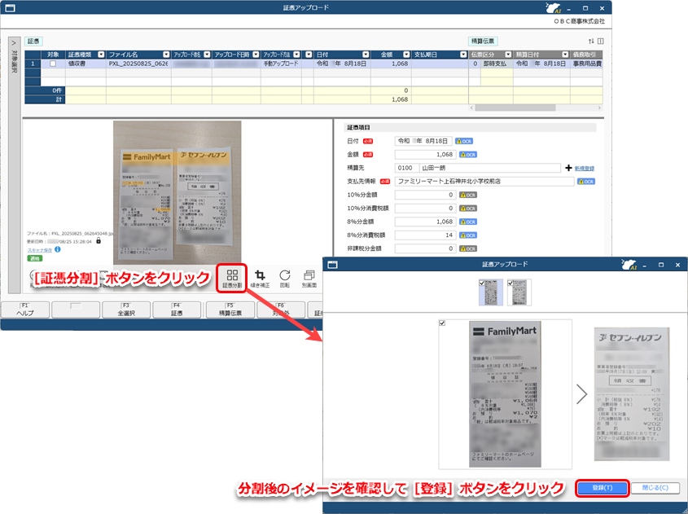Open the 金額 column filter dropdown
This screenshot has width=688, height=514.
[x=405, y=55]
